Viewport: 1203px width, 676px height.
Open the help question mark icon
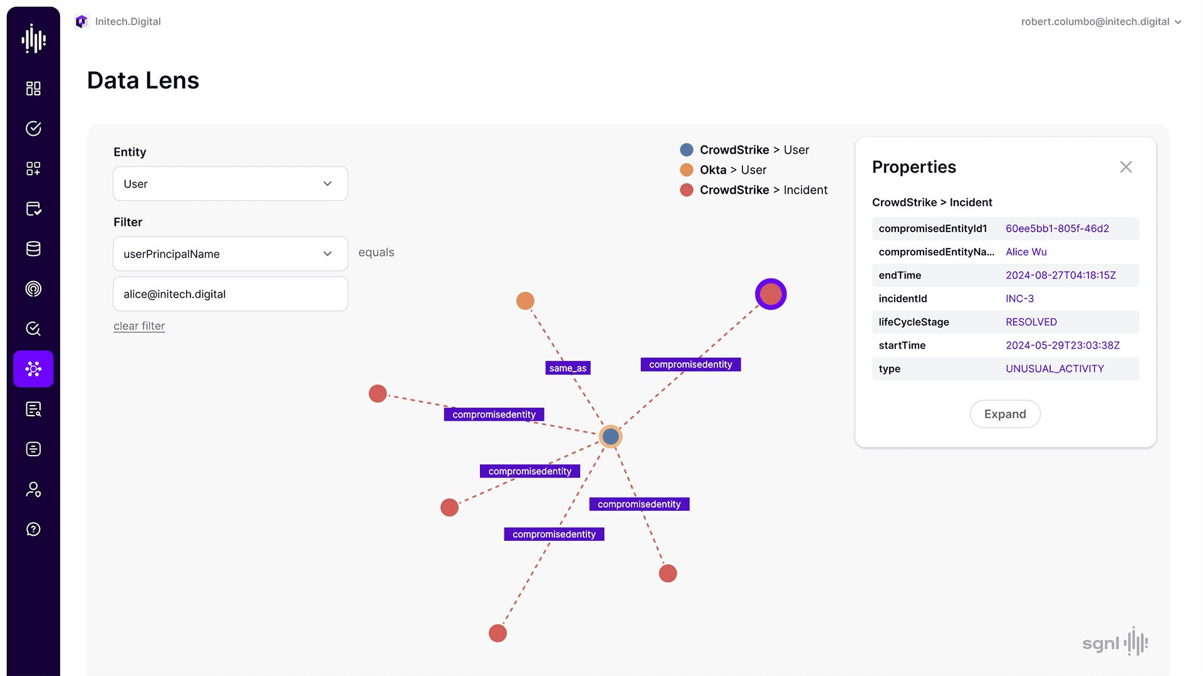(x=33, y=530)
